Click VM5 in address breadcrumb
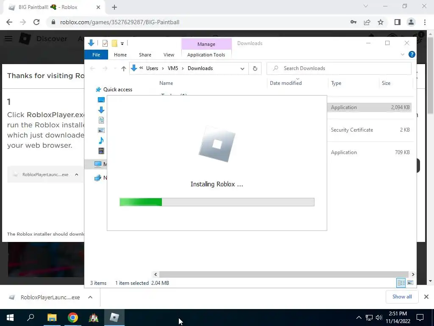Screen dimensions: 434x326 coord(173,68)
